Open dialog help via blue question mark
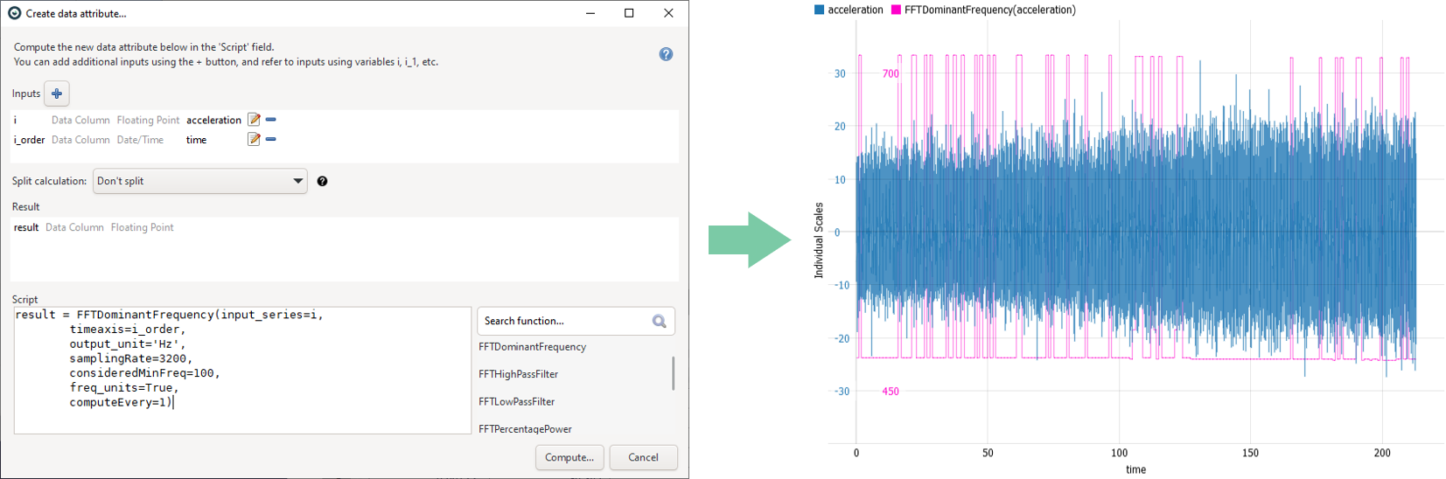 tap(666, 54)
